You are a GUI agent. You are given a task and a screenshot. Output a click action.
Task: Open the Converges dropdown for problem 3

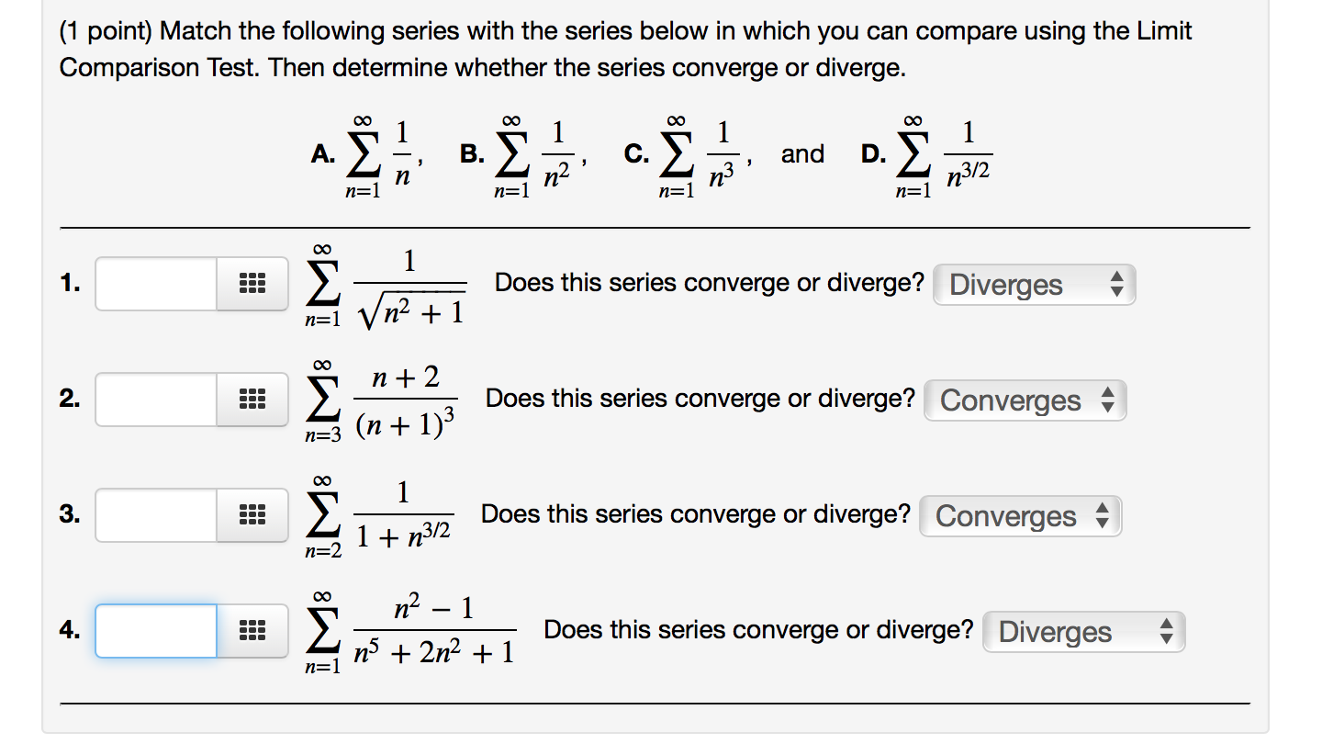(1021, 515)
